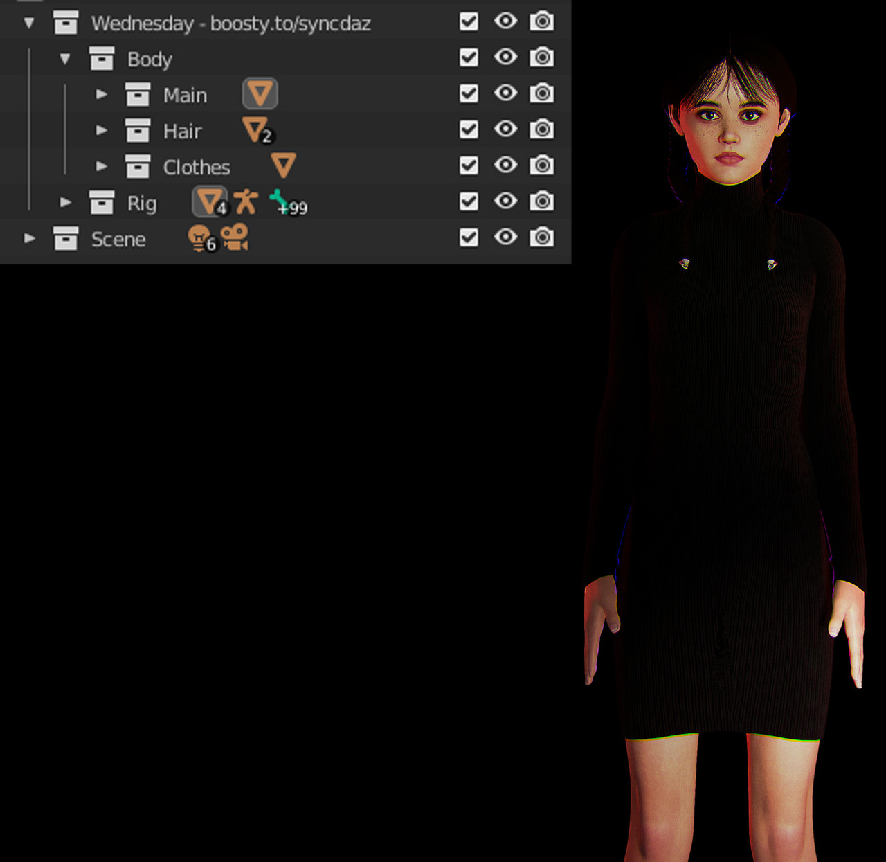This screenshot has width=886, height=862.
Task: Disable Hair collection in renders
Action: [x=541, y=129]
